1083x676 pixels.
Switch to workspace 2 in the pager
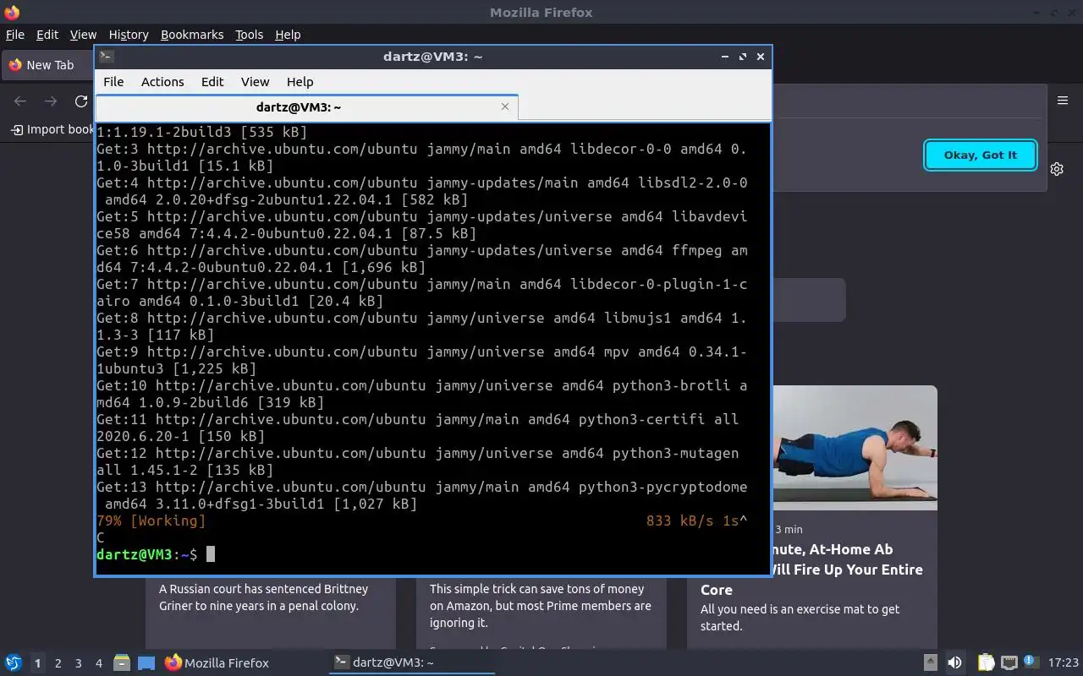(58, 663)
